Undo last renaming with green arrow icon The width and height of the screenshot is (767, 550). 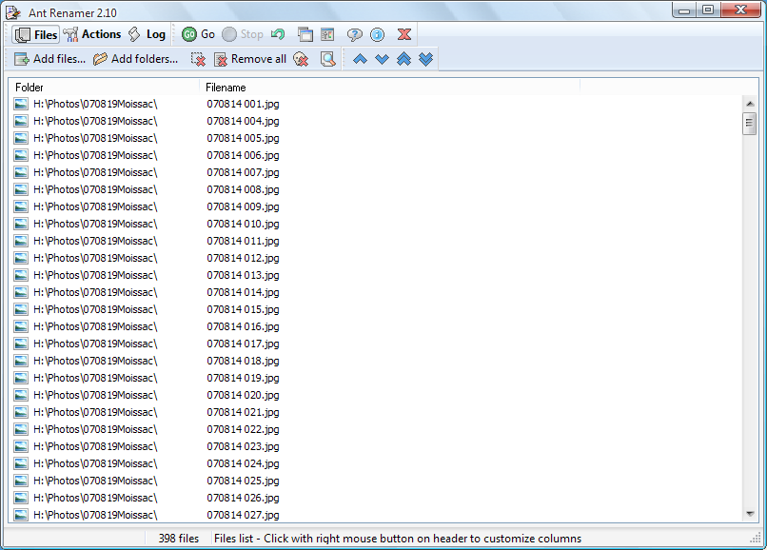point(278,34)
